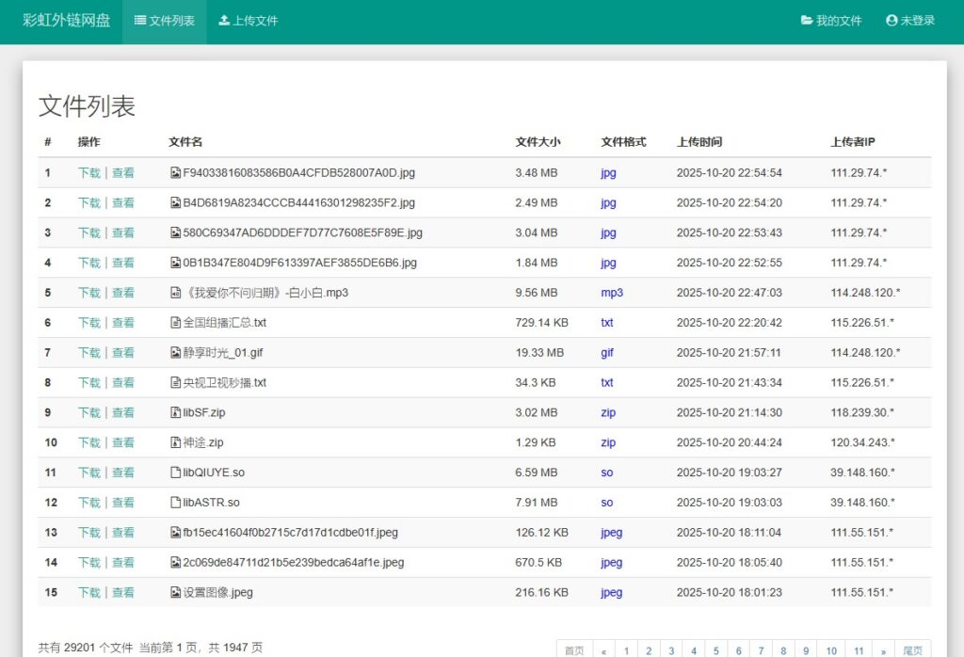Click the 彩虹外链网盘 site logo
This screenshot has height=657, width=964.
click(65, 21)
